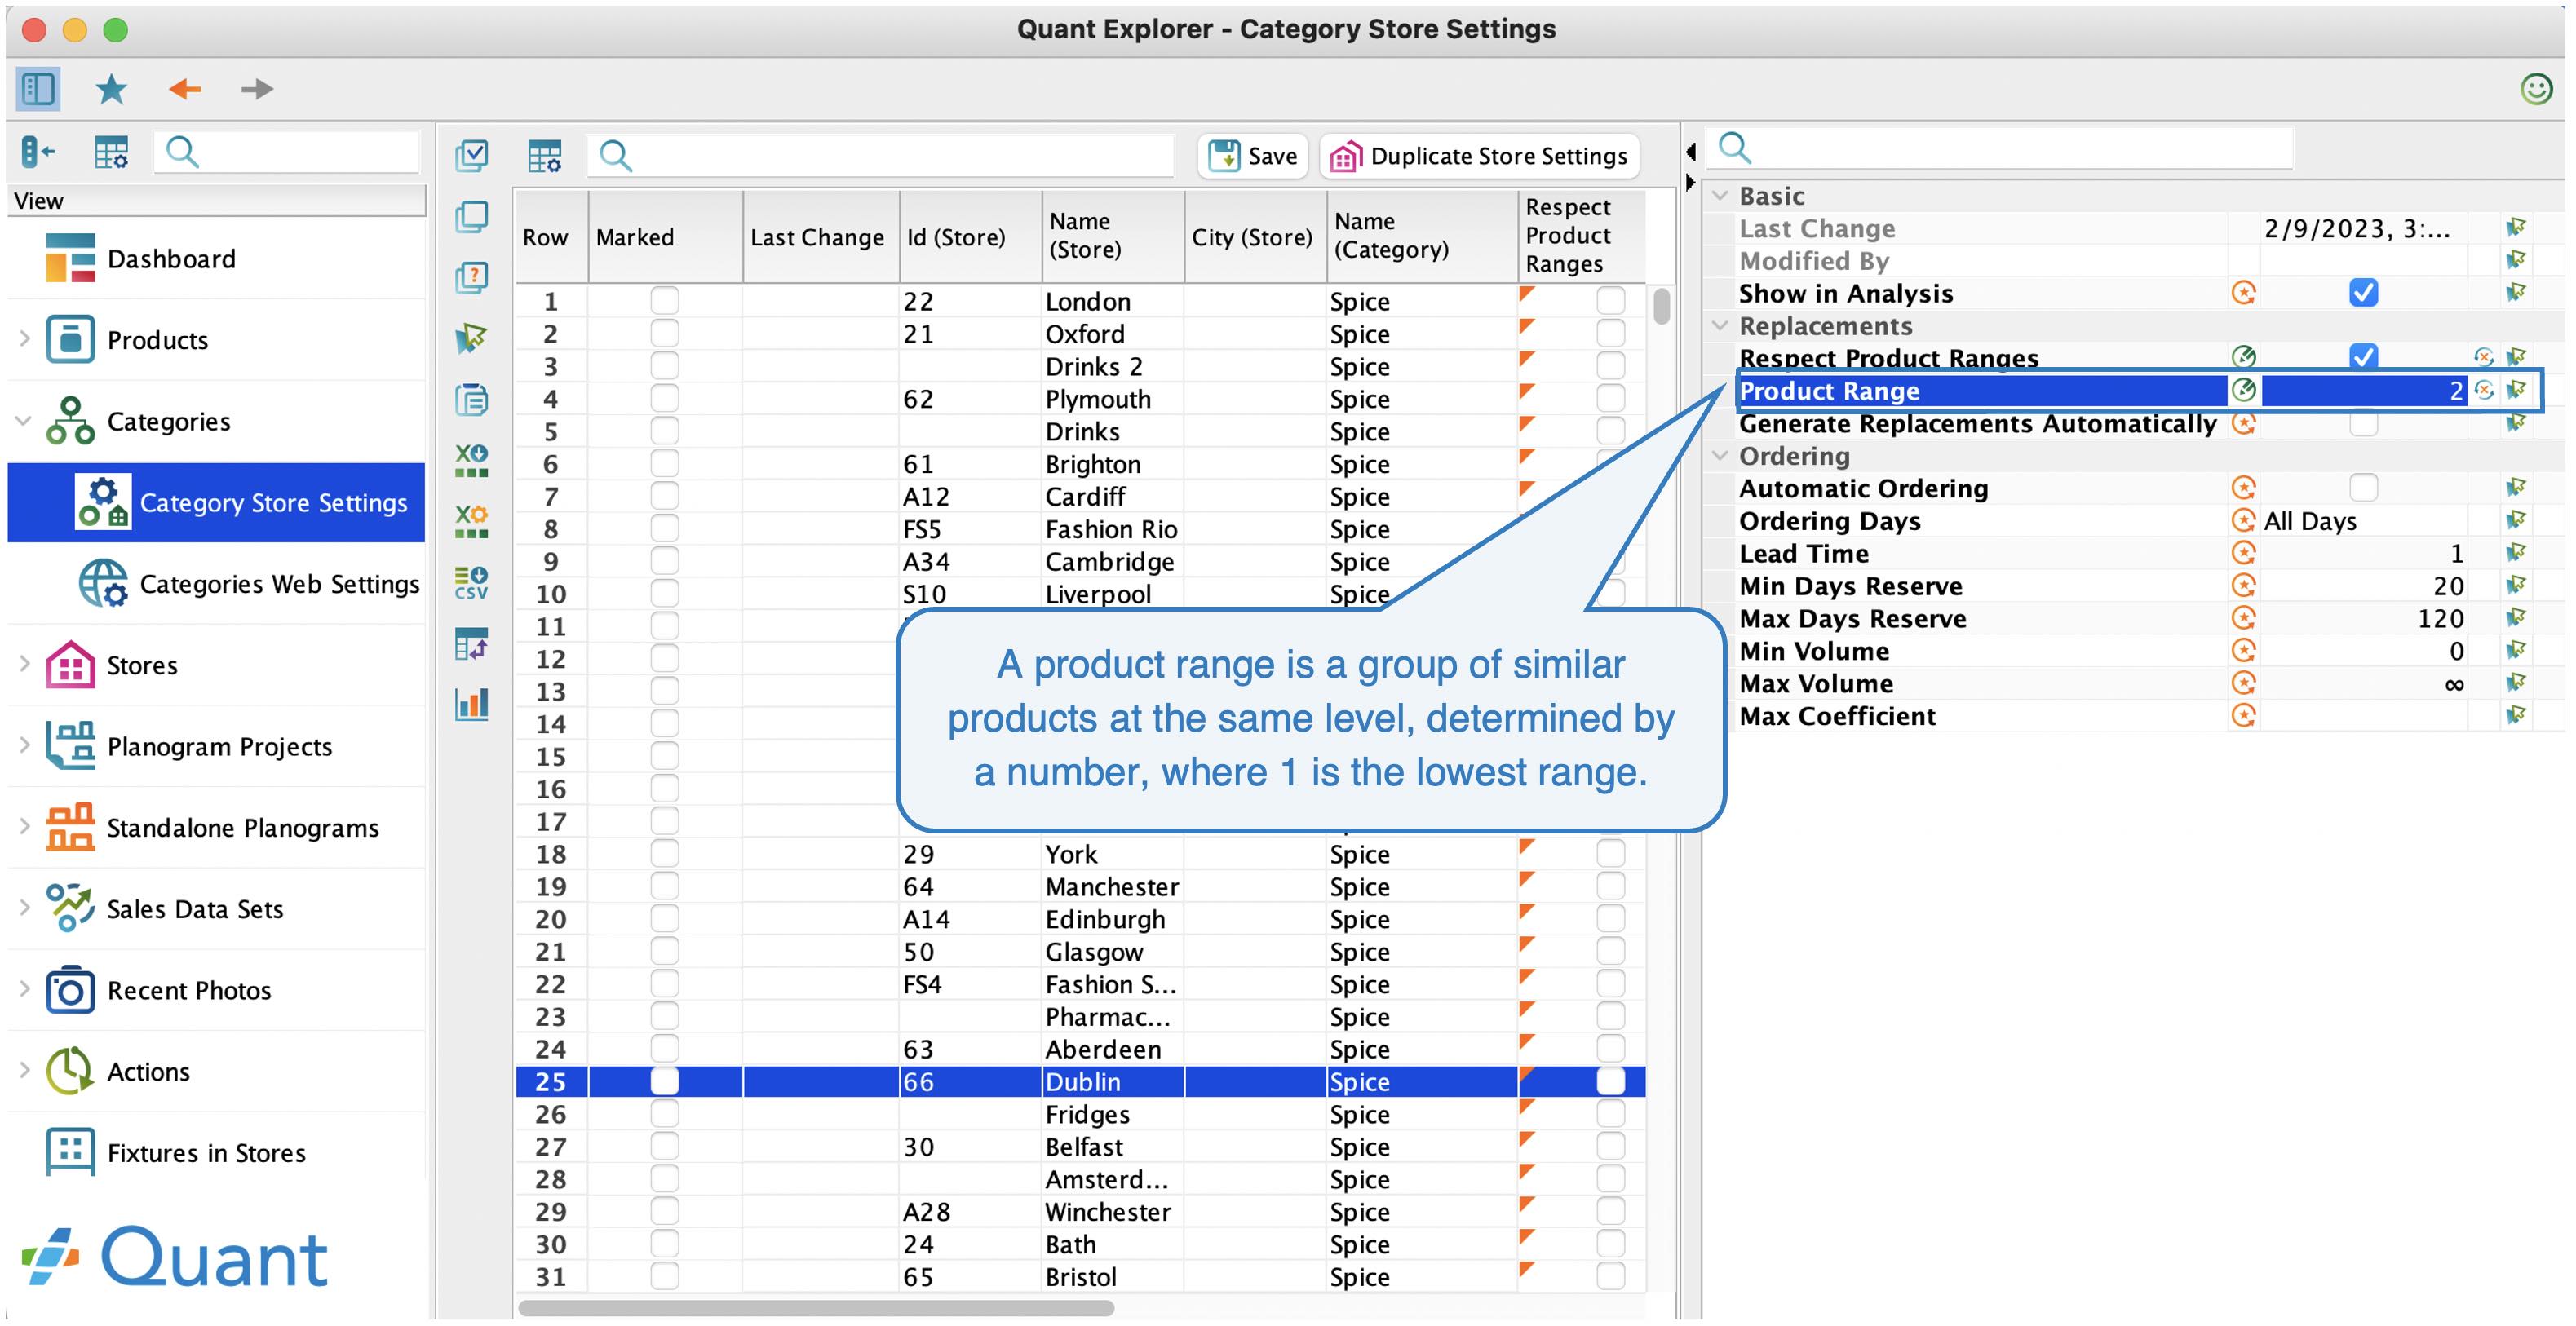Click the table transpose icon

click(x=471, y=643)
